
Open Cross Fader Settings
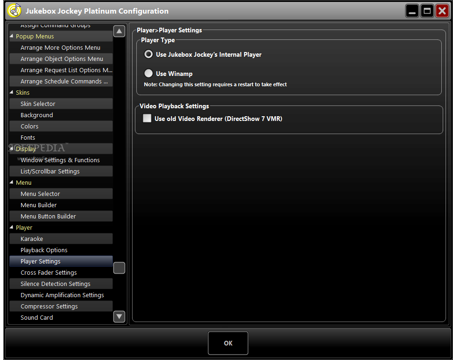(x=61, y=272)
